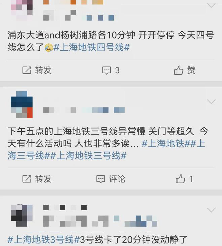
Task: Open post text about 浦东大道 delays
Action: [111, 41]
